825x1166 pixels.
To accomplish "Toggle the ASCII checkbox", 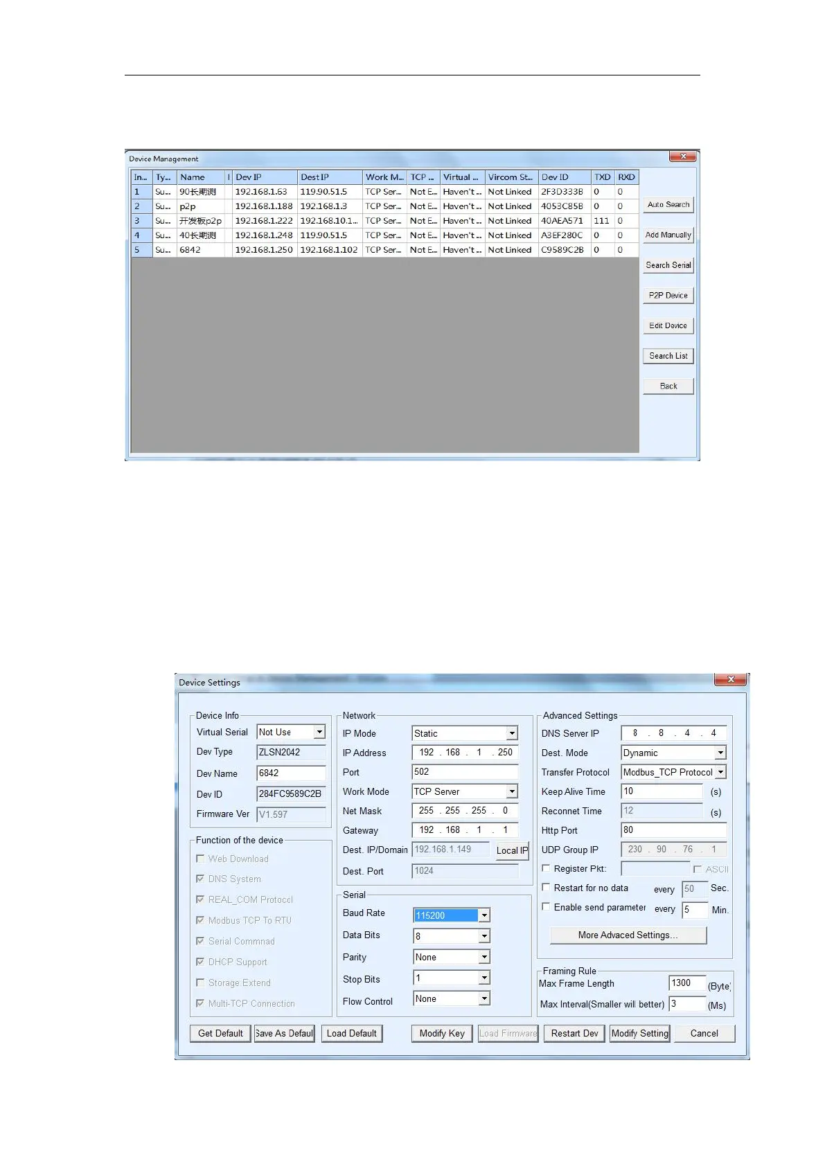I will click(698, 869).
